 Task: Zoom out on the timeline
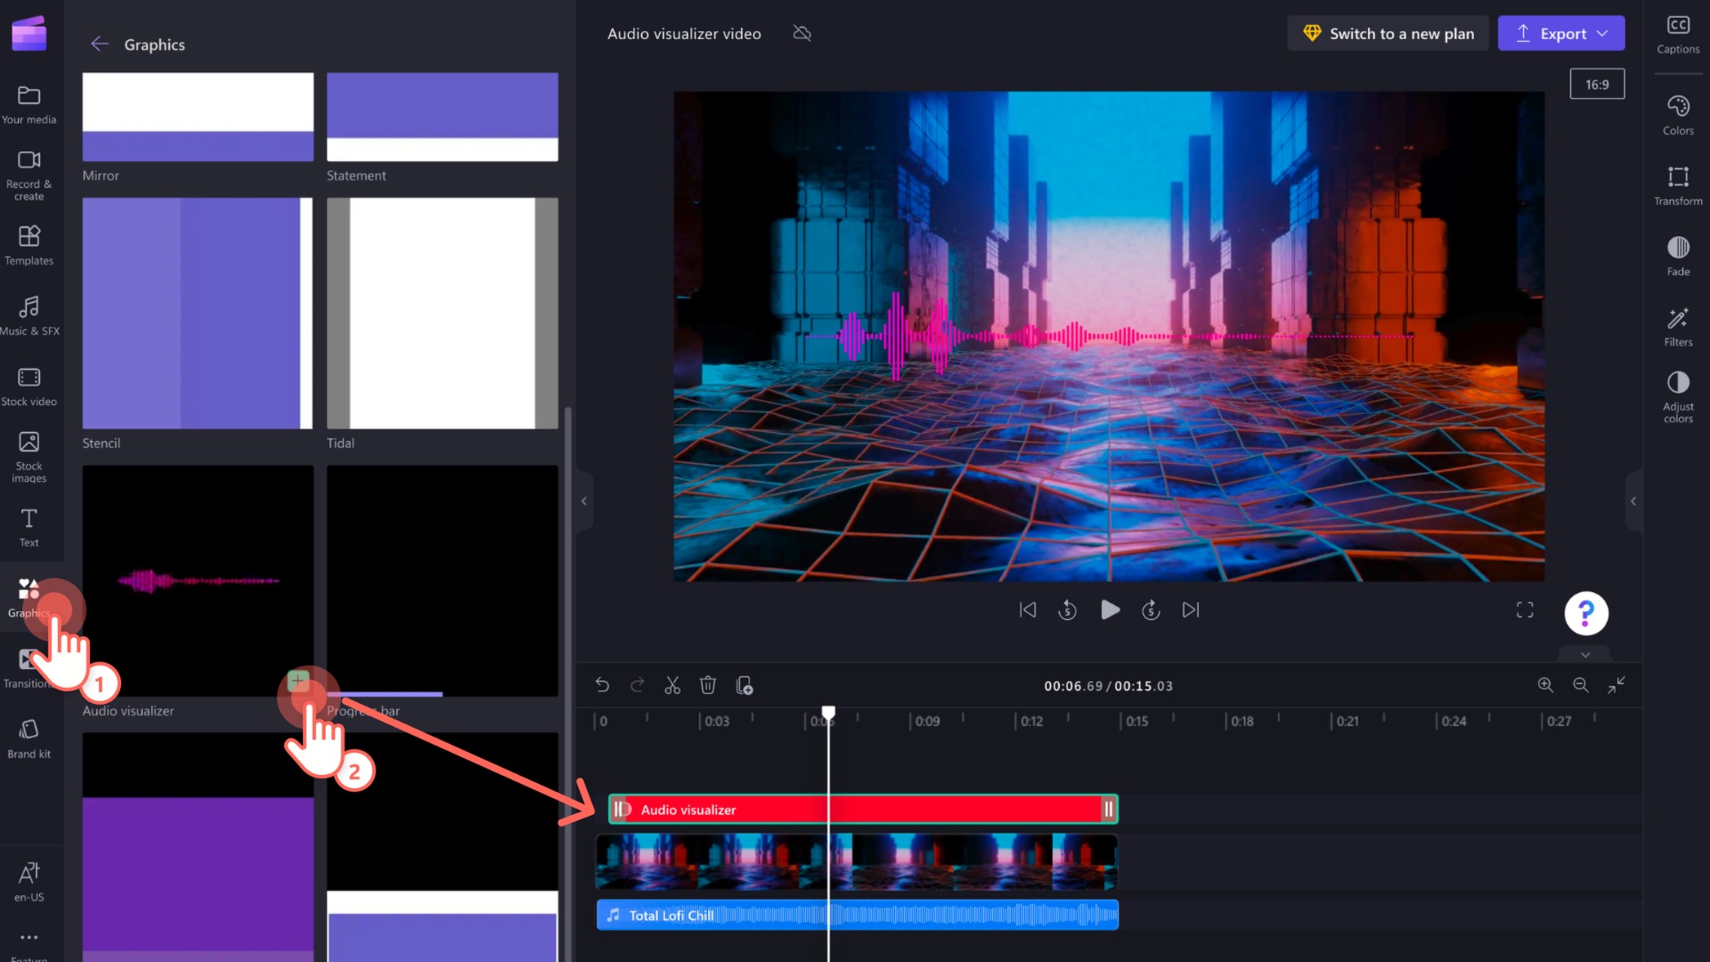click(x=1581, y=684)
